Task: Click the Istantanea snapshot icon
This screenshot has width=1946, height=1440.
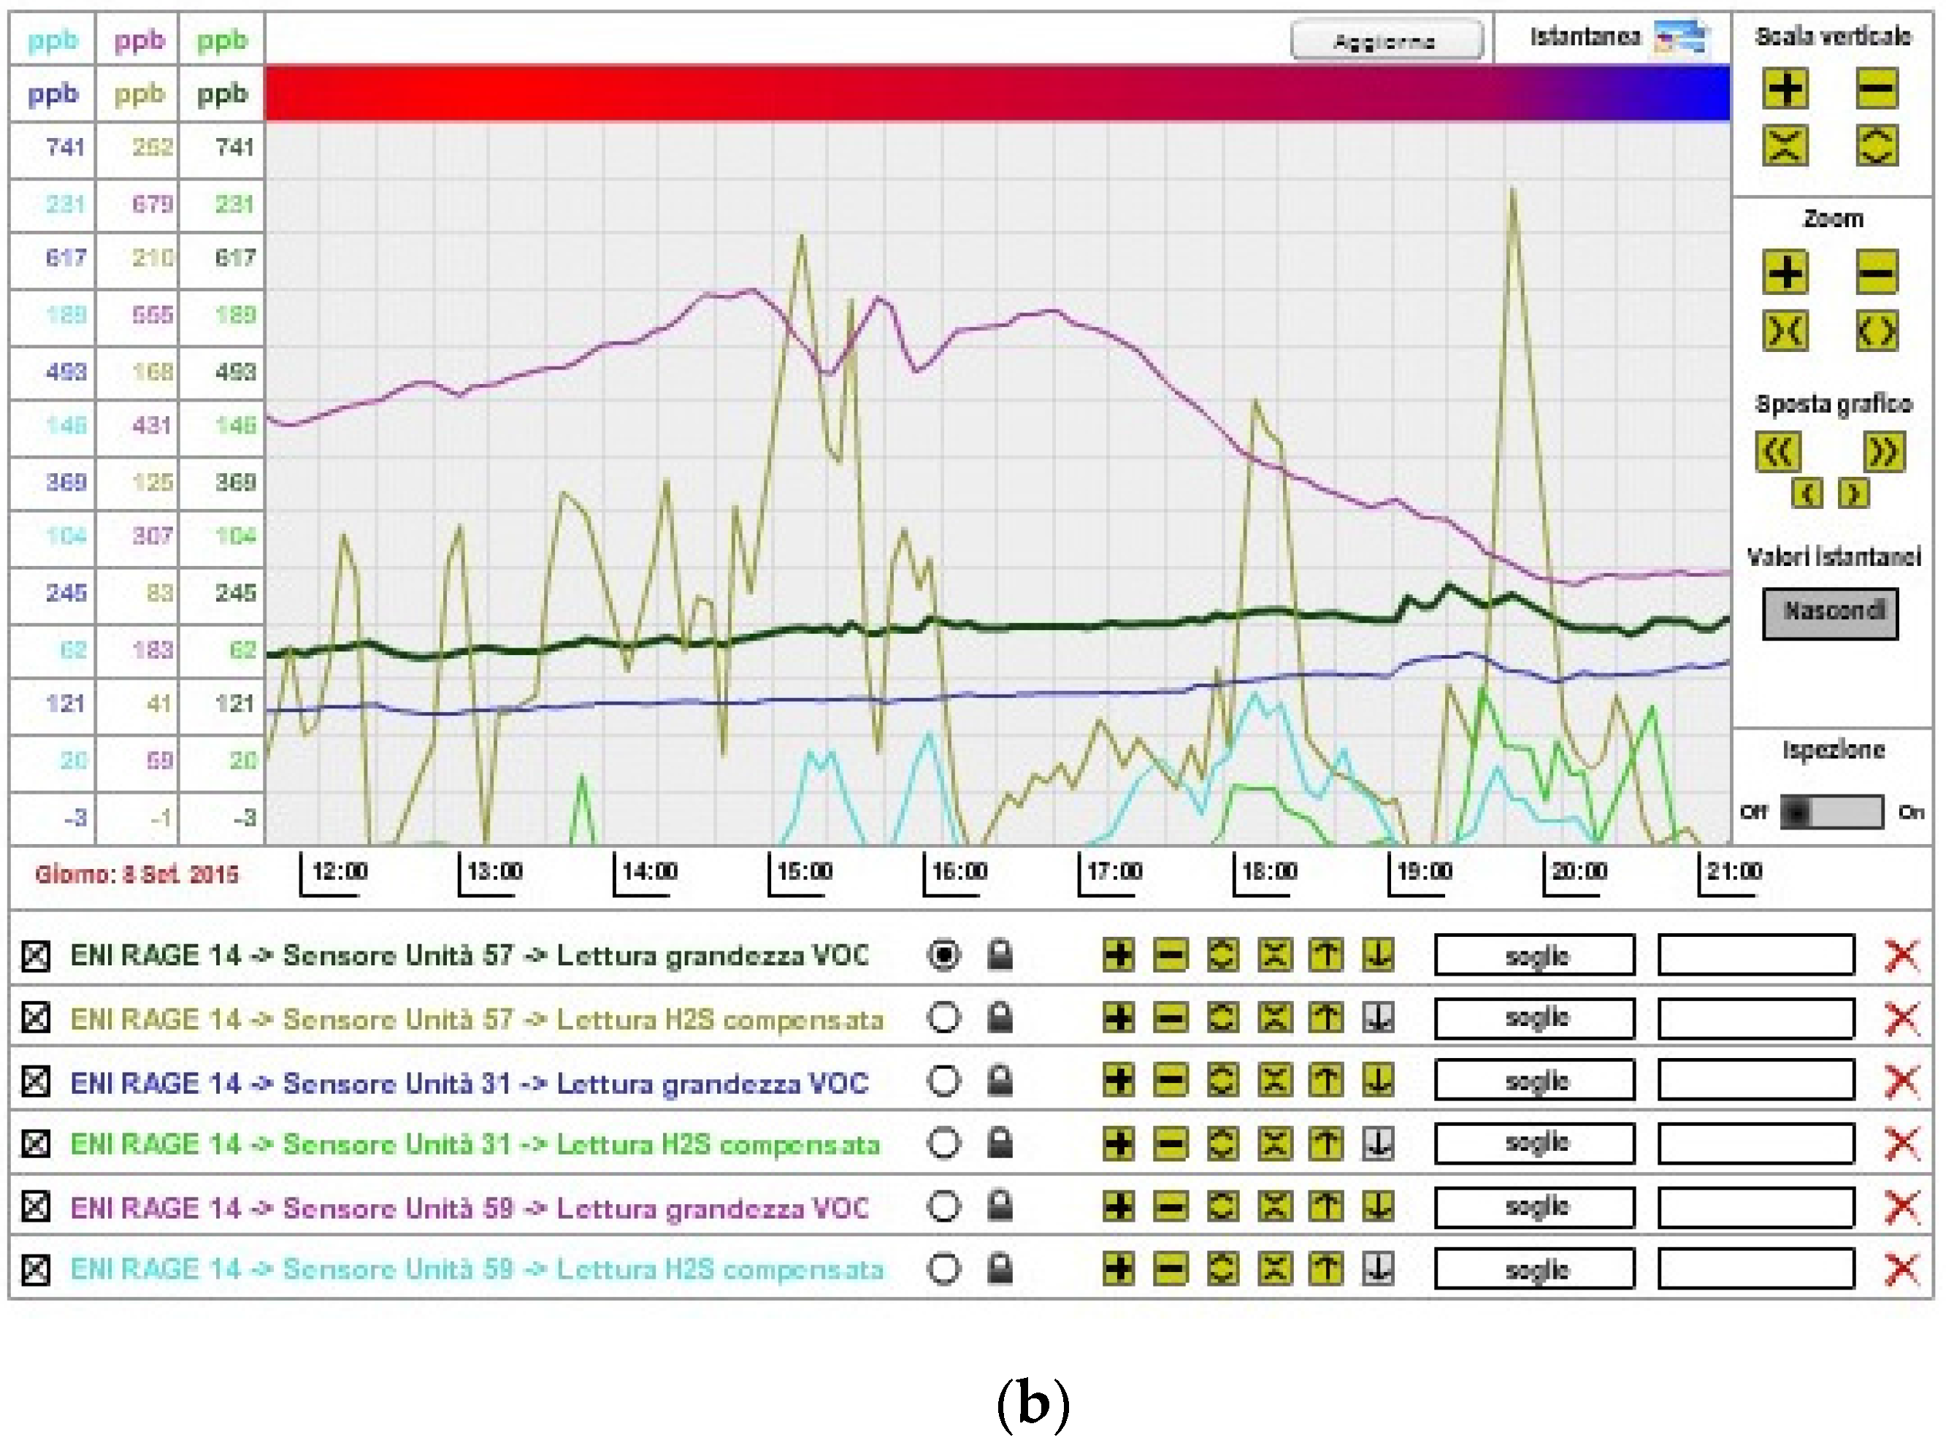Action: (1681, 39)
